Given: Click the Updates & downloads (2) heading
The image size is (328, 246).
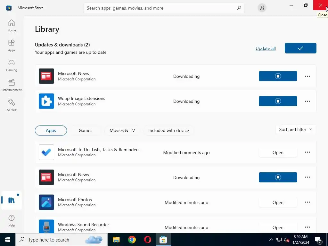Looking at the screenshot, I should pyautogui.click(x=62, y=45).
